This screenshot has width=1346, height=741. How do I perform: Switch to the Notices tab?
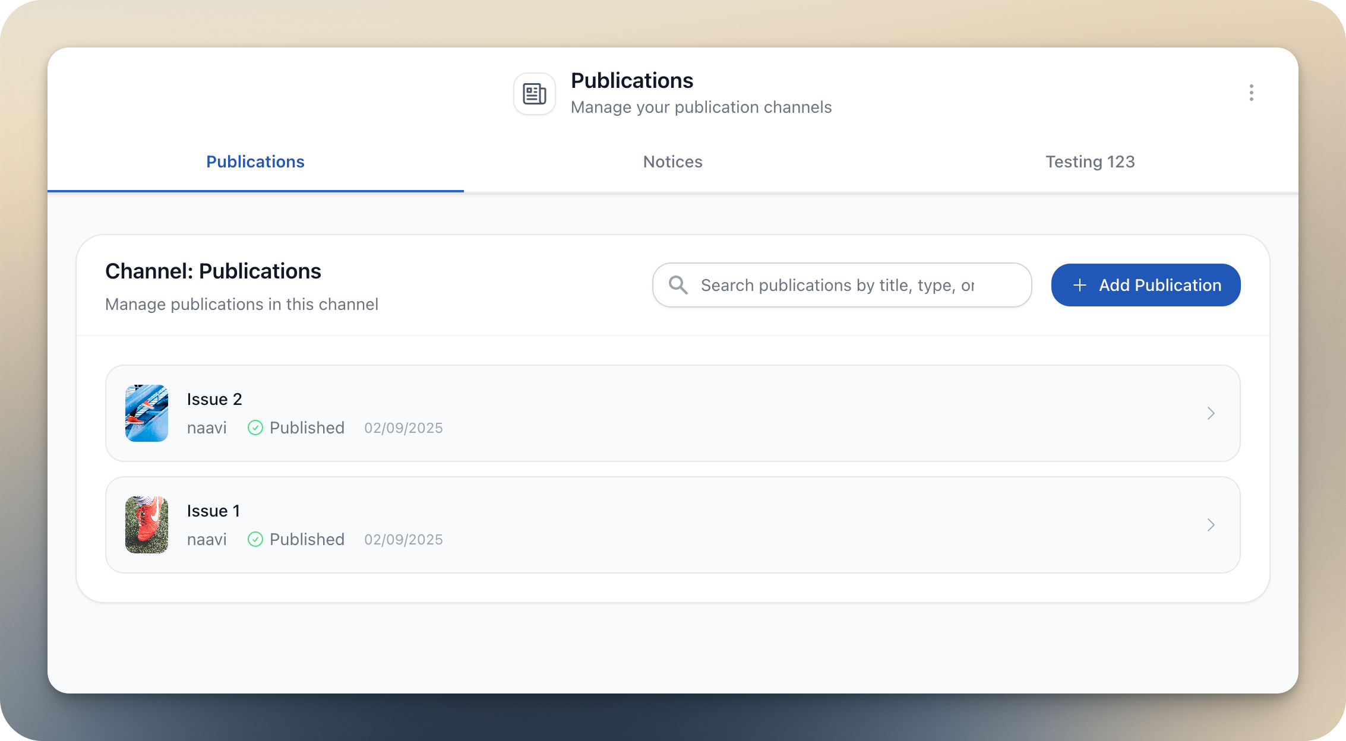point(672,161)
